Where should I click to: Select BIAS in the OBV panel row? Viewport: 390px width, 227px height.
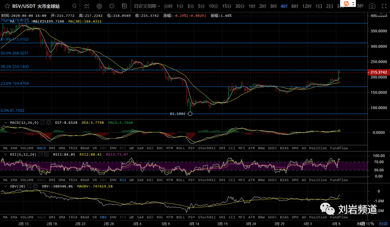284,217
